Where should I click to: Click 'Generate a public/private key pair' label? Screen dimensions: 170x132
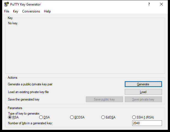click(30, 84)
